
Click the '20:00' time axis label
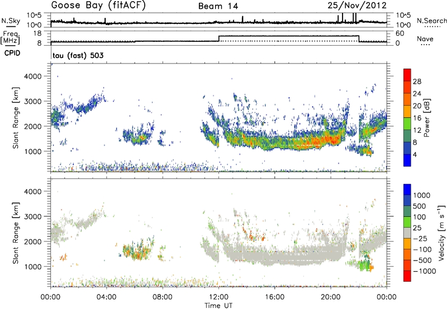tap(330, 297)
